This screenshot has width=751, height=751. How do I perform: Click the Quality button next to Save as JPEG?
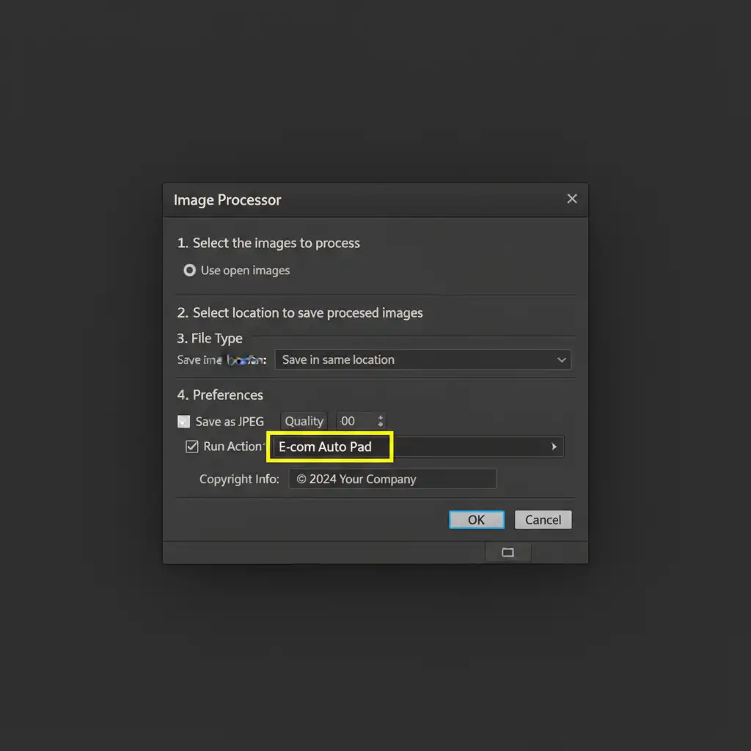(304, 421)
